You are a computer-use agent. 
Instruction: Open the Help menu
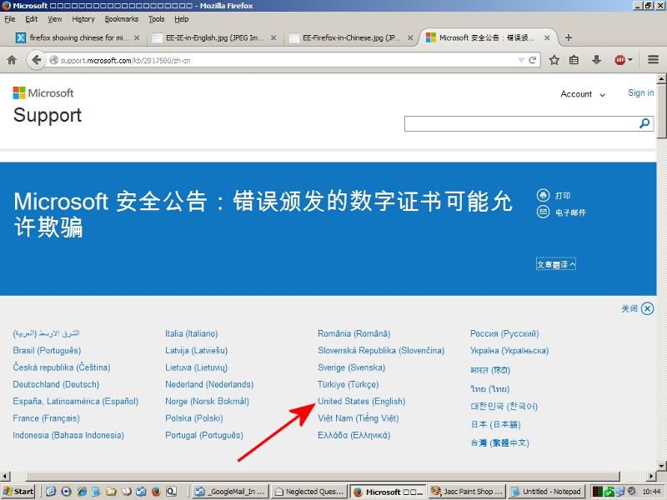(x=181, y=19)
